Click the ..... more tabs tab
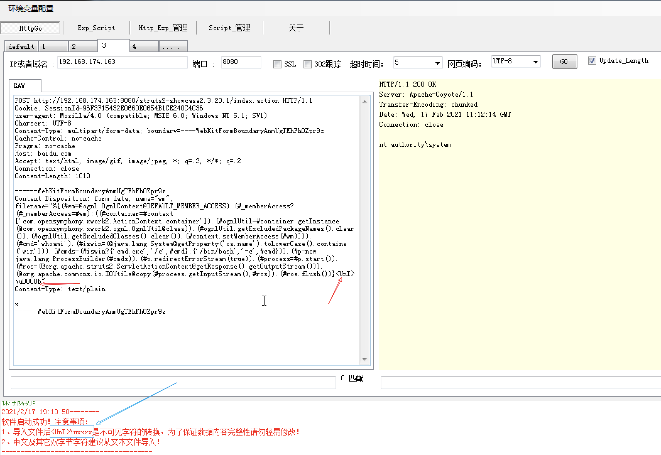This screenshot has width=661, height=455. [x=173, y=47]
